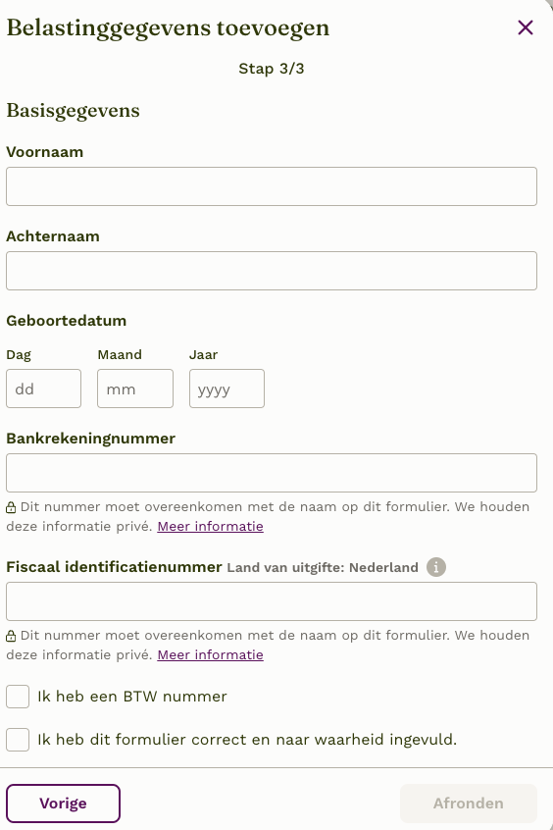This screenshot has width=553, height=830.
Task: Open the info icon beside Land van uitgifte
Action: point(436,567)
